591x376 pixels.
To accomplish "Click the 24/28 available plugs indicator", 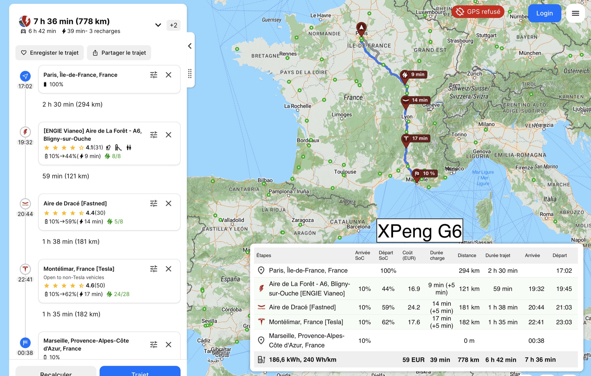I will pyautogui.click(x=118, y=294).
